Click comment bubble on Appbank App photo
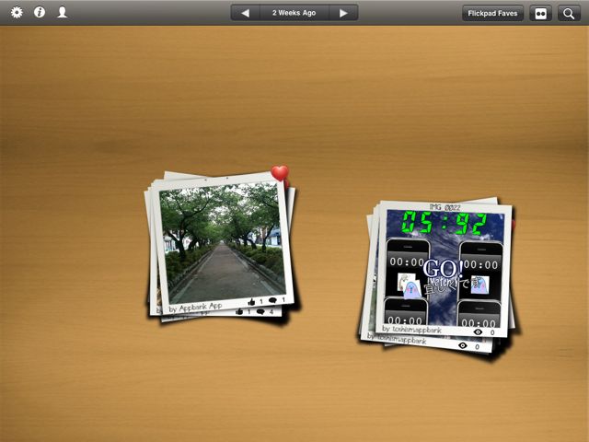589x442 pixels. (272, 300)
